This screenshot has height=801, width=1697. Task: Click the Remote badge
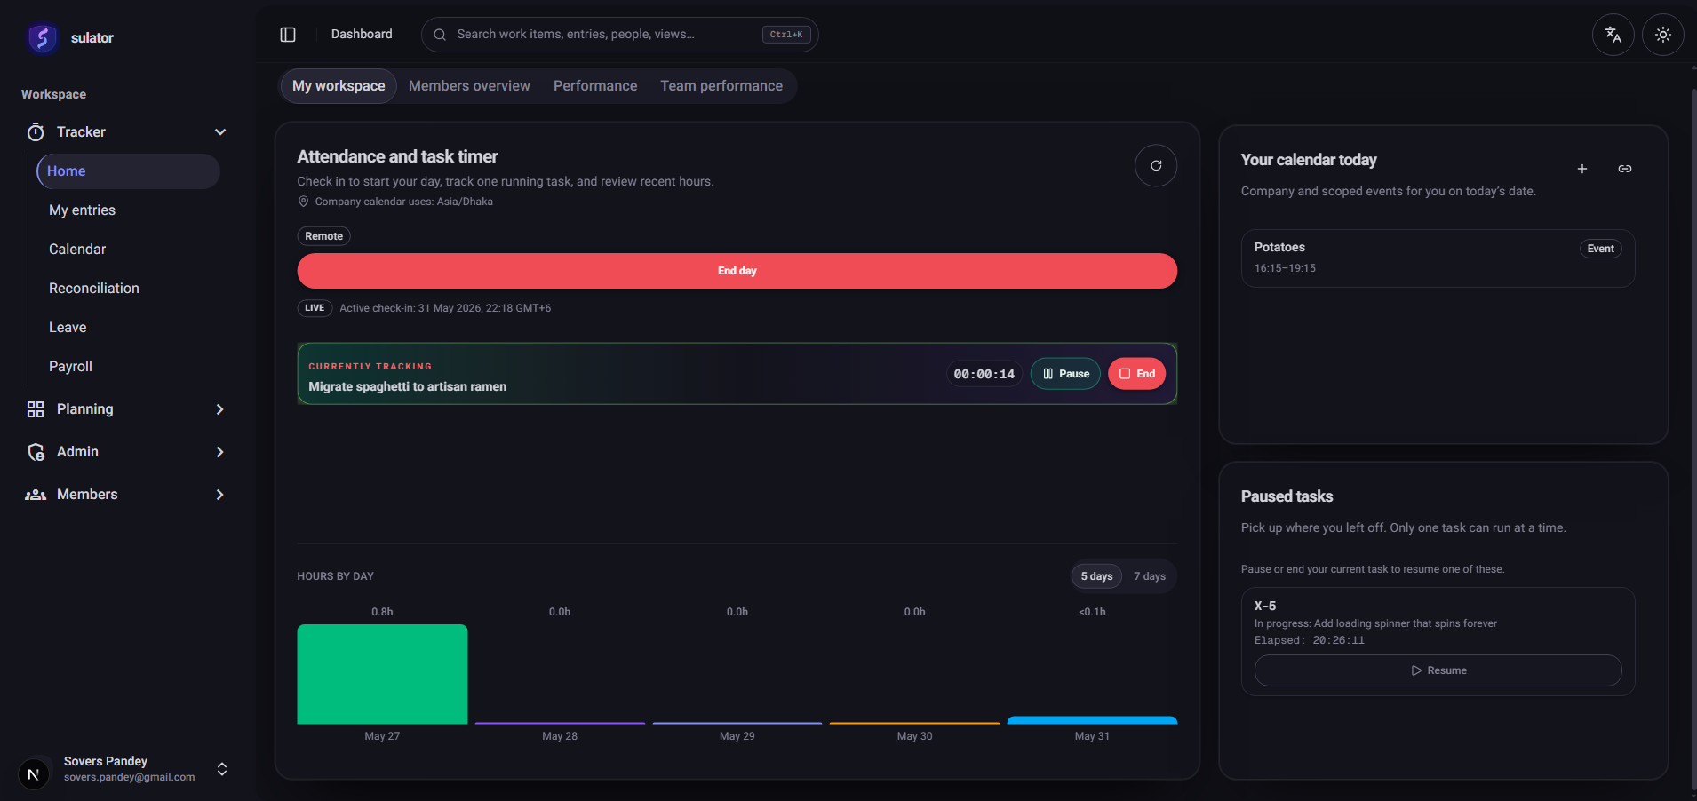coord(323,236)
